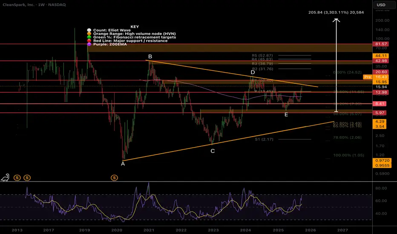Click the TradingView dinosaur logo icon
397x234 pixels.
pos(5,177)
